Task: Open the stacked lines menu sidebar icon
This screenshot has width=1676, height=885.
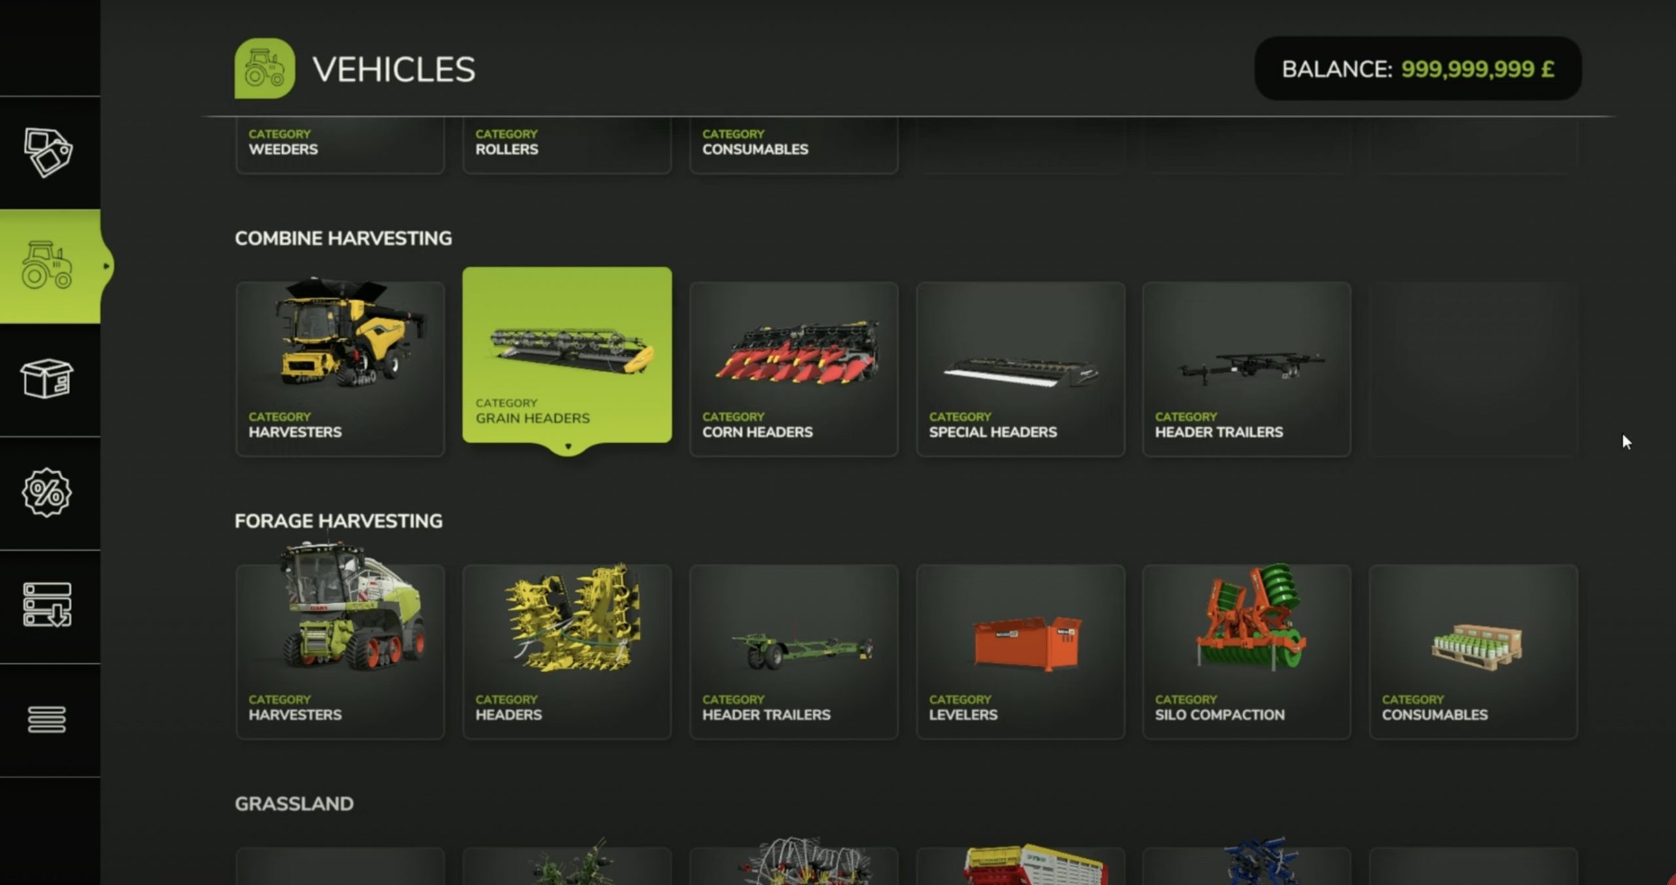Action: 47,719
